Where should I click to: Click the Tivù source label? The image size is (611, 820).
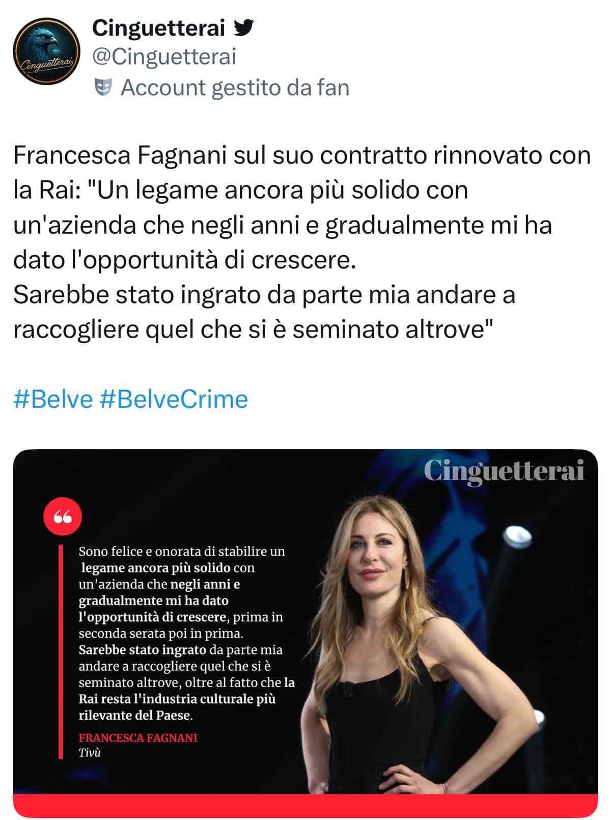[90, 753]
